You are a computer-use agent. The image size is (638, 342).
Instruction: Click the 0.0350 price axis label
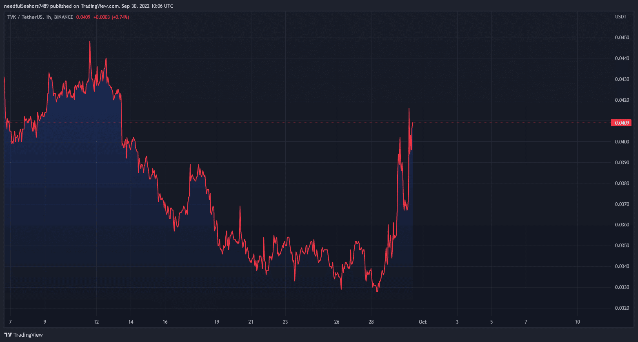(x=622, y=246)
